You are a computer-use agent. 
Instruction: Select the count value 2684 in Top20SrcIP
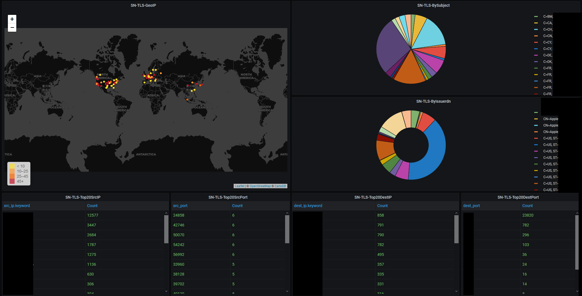pyautogui.click(x=92, y=235)
